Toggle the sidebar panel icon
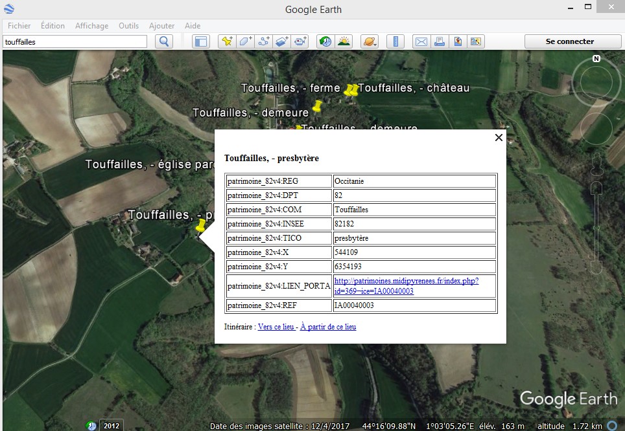This screenshot has height=431, width=625. point(201,41)
